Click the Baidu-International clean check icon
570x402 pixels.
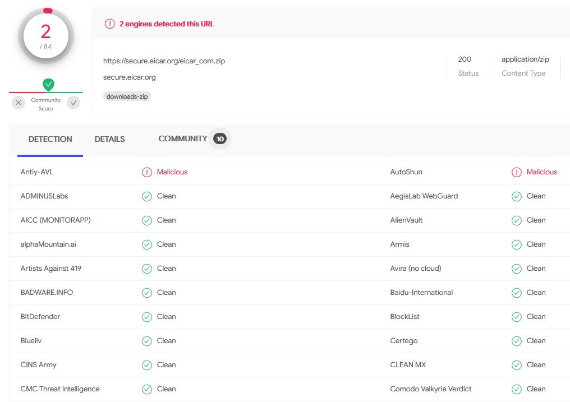point(517,293)
